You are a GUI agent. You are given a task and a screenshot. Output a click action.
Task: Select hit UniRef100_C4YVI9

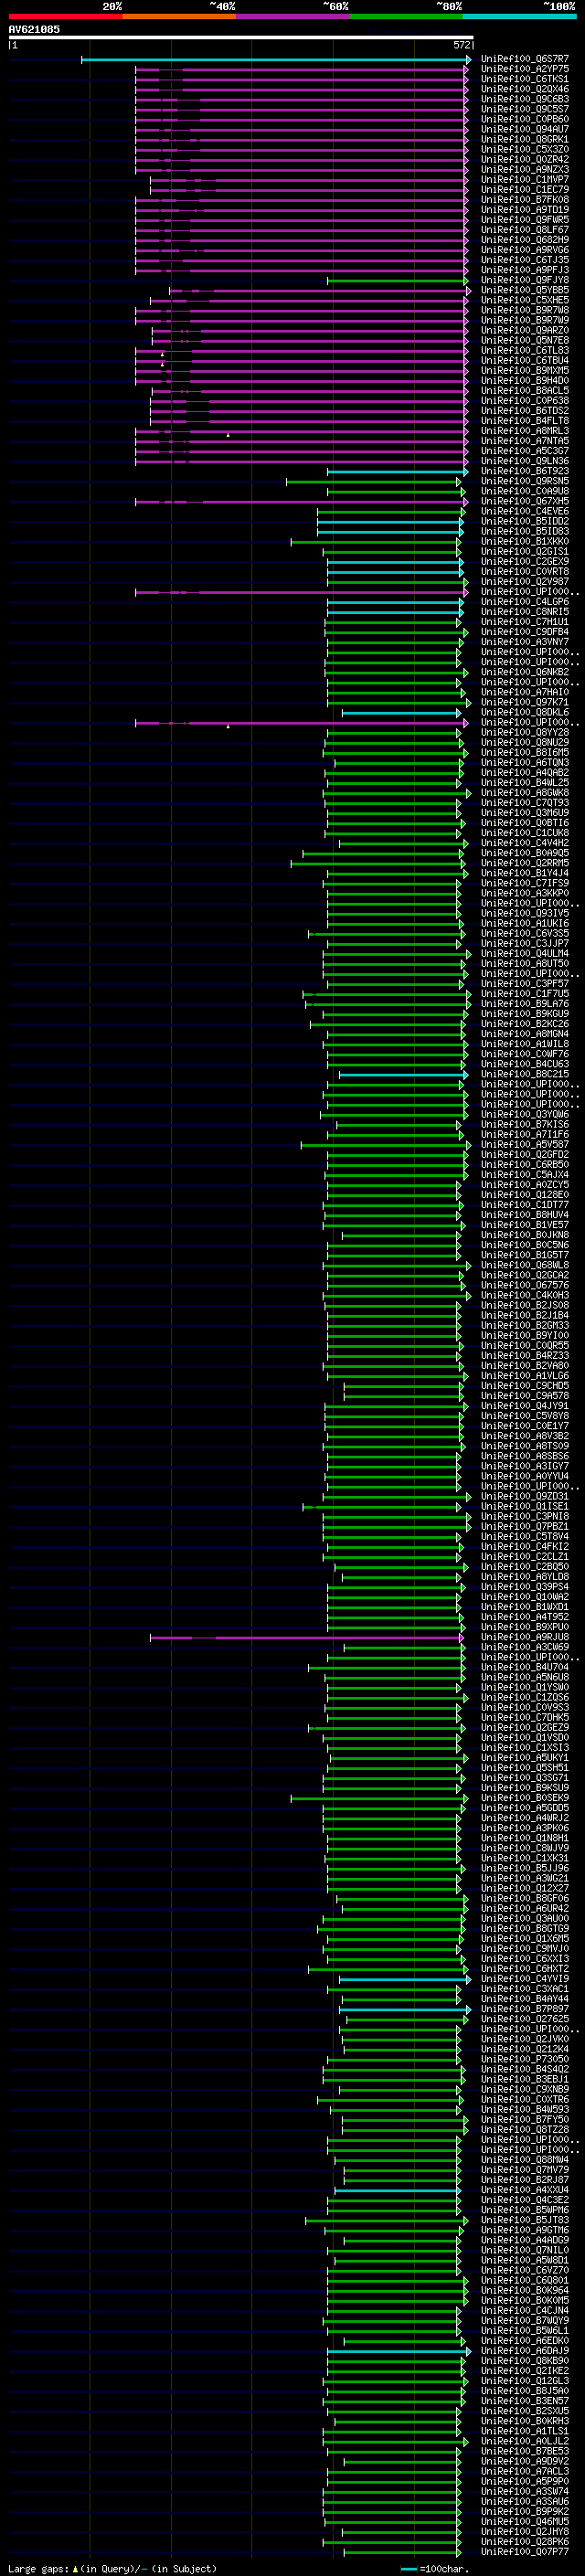[x=525, y=1979]
